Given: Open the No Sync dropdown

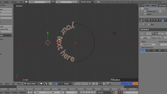Looking at the screenshot, I should 105,92.
